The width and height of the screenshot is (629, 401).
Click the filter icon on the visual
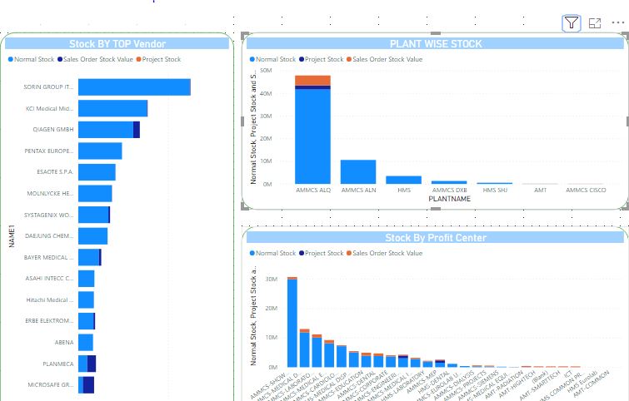coord(571,22)
